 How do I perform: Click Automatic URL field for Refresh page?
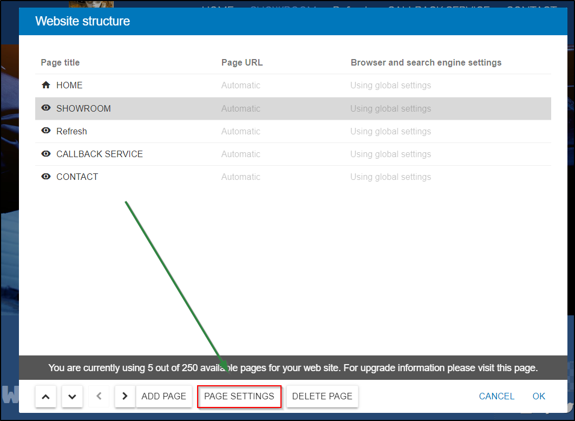pyautogui.click(x=241, y=131)
